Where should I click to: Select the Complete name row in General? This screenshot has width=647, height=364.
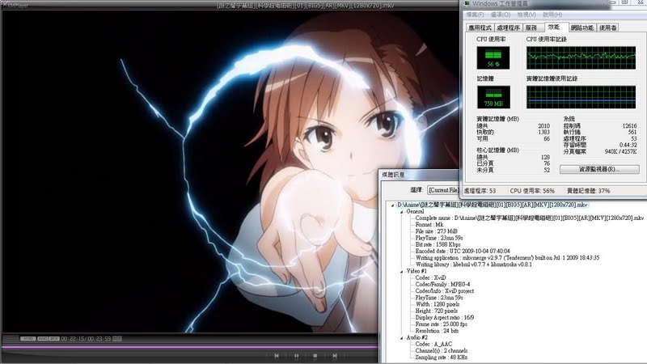[530, 218]
